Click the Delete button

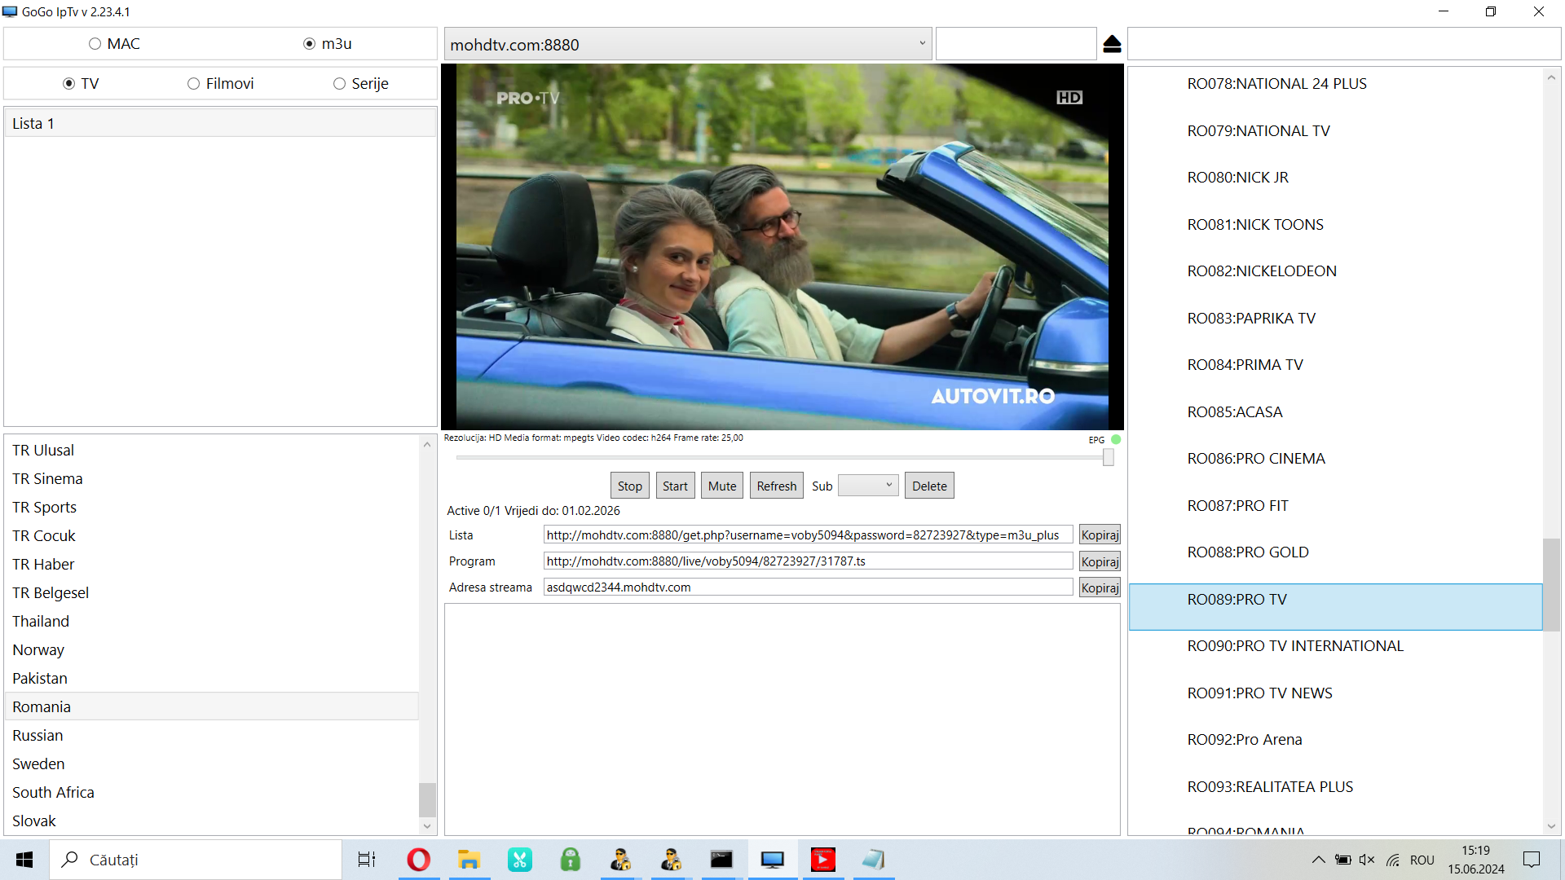coord(929,486)
